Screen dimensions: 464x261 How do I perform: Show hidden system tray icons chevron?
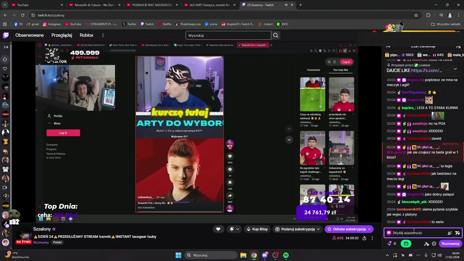point(388,255)
